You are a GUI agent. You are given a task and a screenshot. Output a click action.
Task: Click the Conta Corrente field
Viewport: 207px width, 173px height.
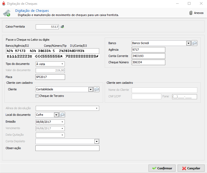[x=148, y=56]
